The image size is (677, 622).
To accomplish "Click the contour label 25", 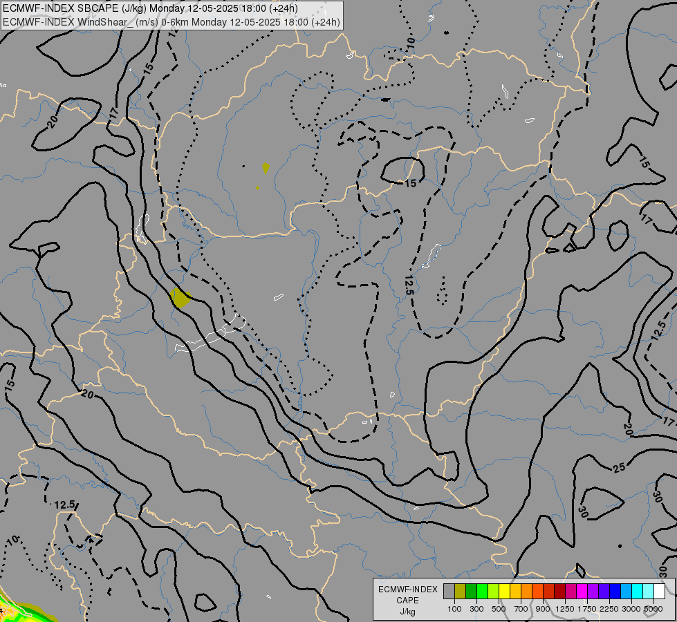I will point(619,467).
